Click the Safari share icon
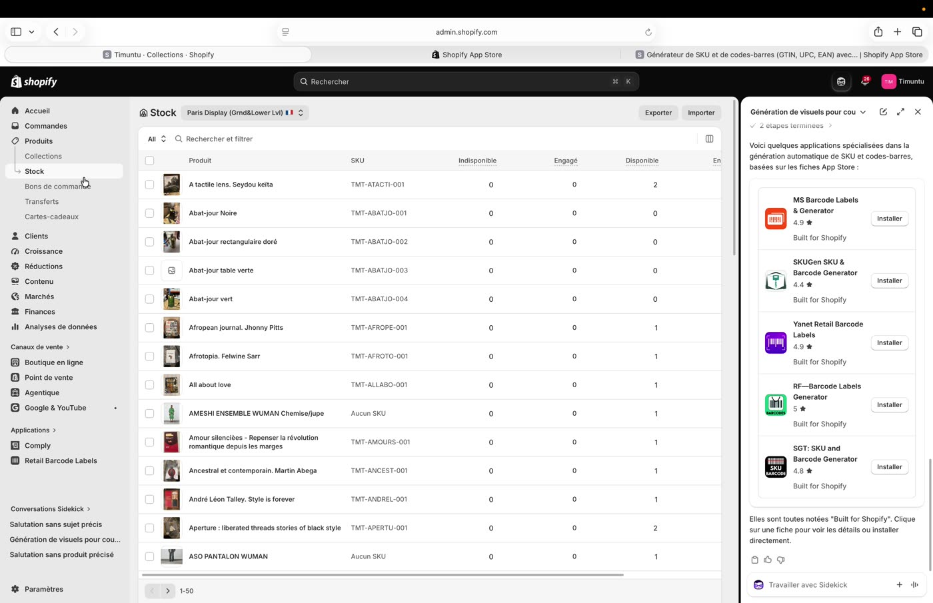 point(878,32)
